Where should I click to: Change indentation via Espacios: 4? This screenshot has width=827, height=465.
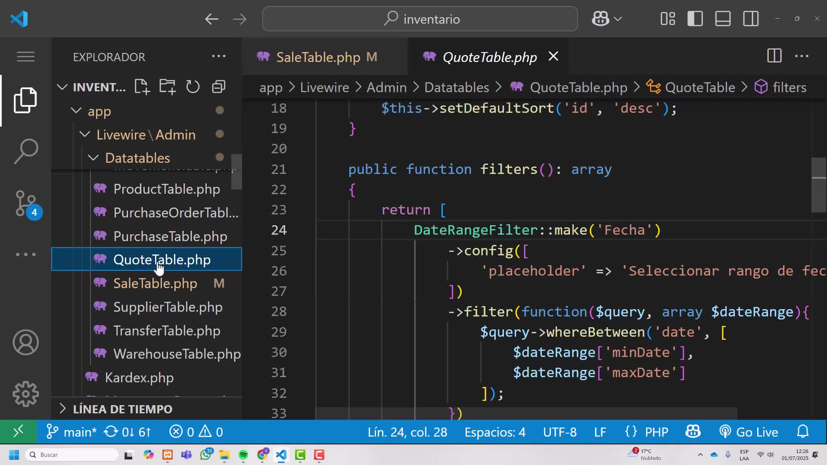[495, 432]
